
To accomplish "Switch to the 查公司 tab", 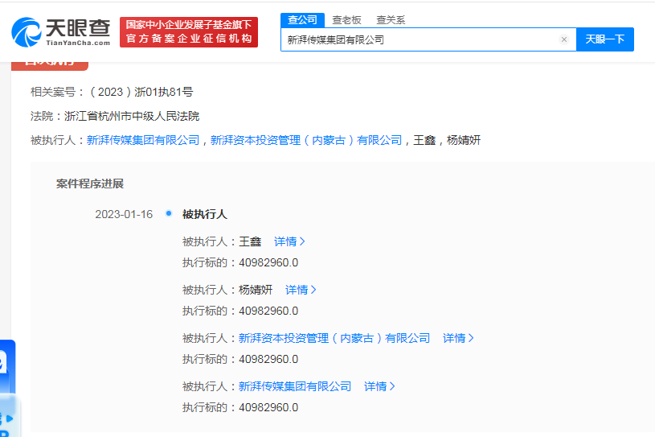I will coord(302,19).
